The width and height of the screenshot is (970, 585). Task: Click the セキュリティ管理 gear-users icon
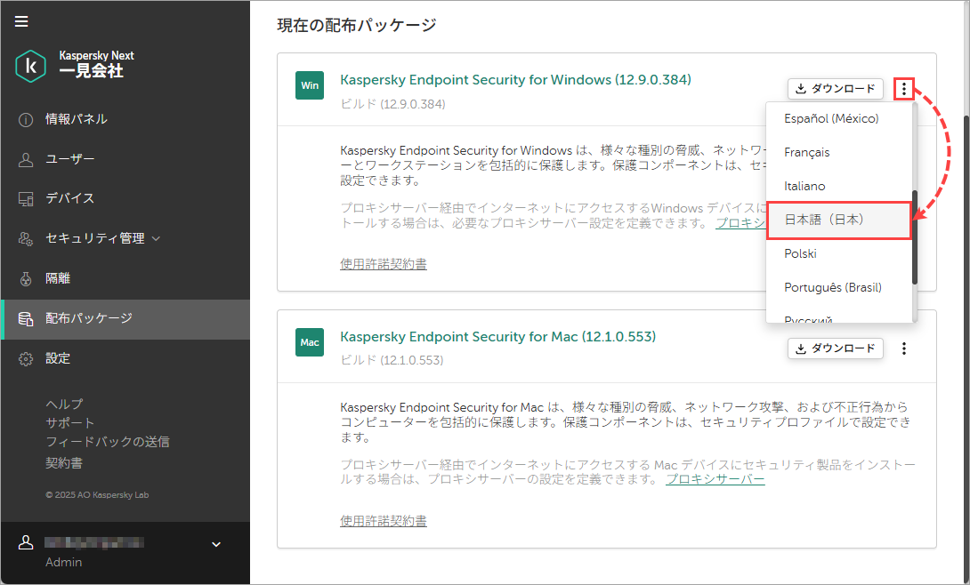tap(26, 238)
